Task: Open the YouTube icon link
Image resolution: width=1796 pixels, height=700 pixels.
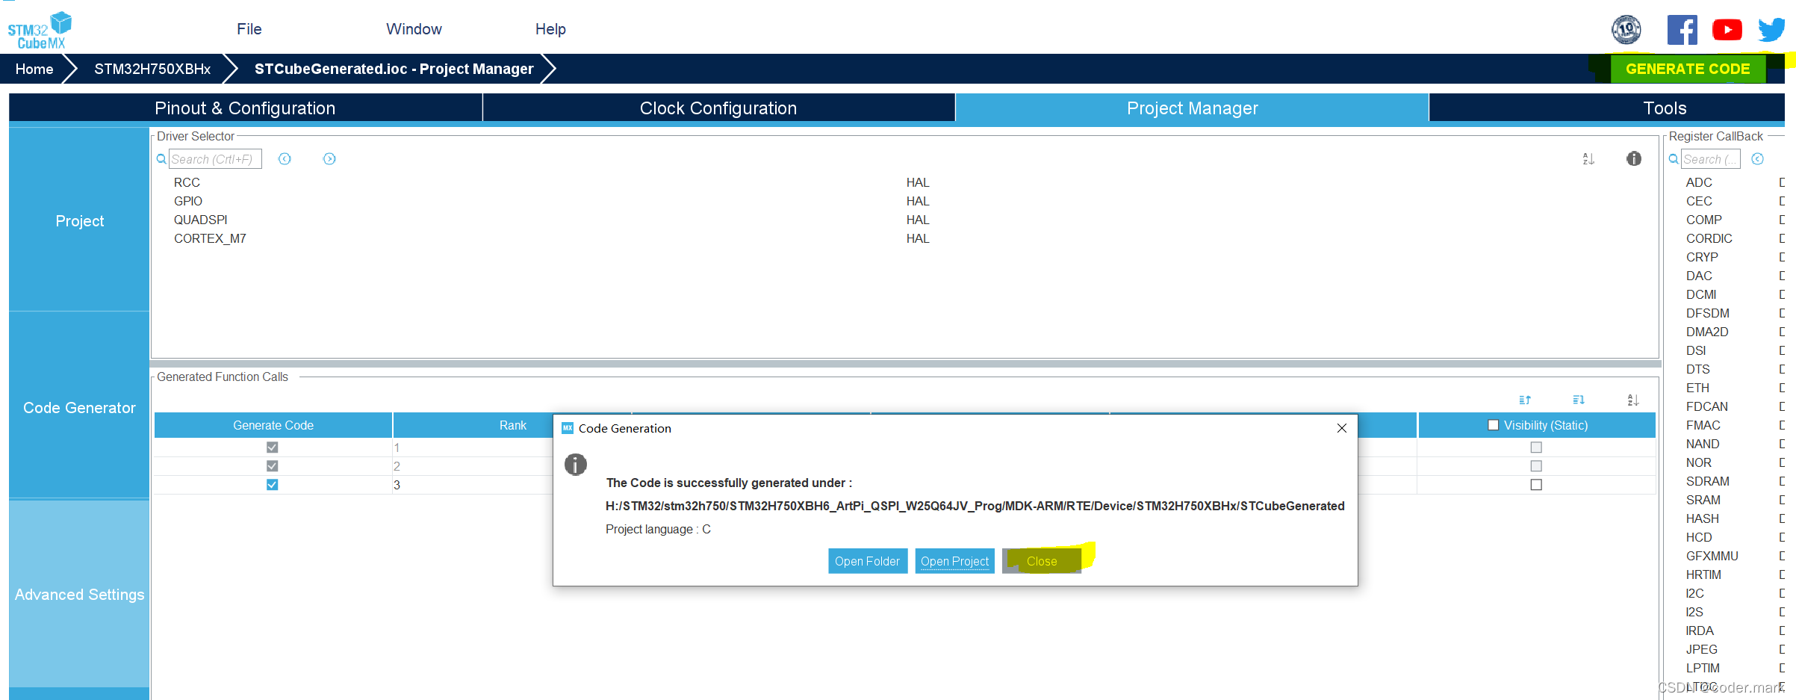Action: point(1727,30)
